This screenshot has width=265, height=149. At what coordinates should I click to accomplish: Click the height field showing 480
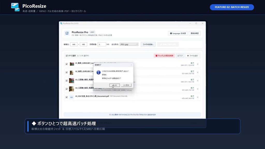pos(84,44)
